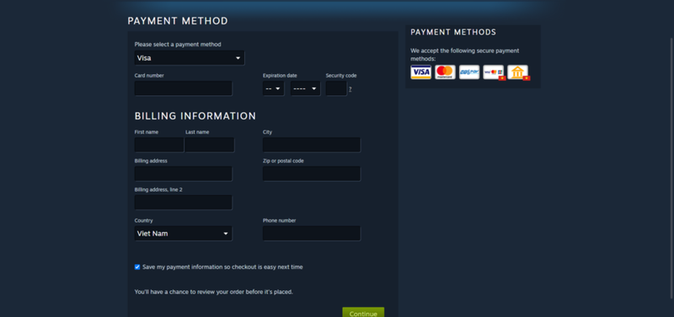This screenshot has height=317, width=674.
Task: Click the 'PAYMENT METHODS' sidebar heading
Action: pos(453,32)
